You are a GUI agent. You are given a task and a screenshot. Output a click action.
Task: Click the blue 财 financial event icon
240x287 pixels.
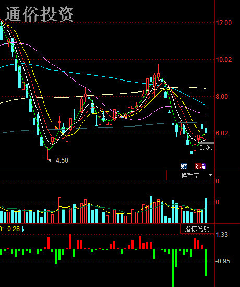(184, 166)
